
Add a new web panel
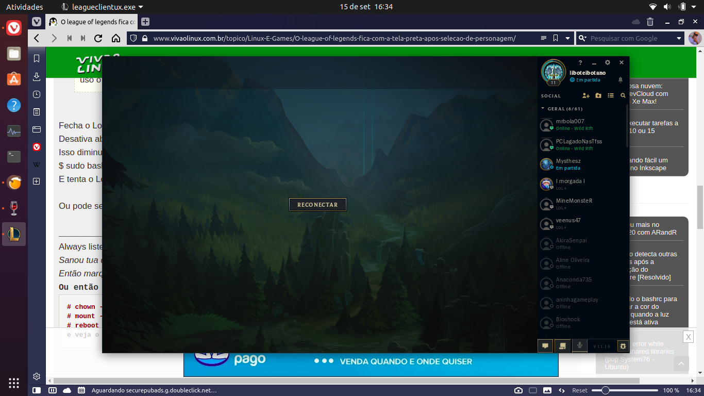coord(37,181)
